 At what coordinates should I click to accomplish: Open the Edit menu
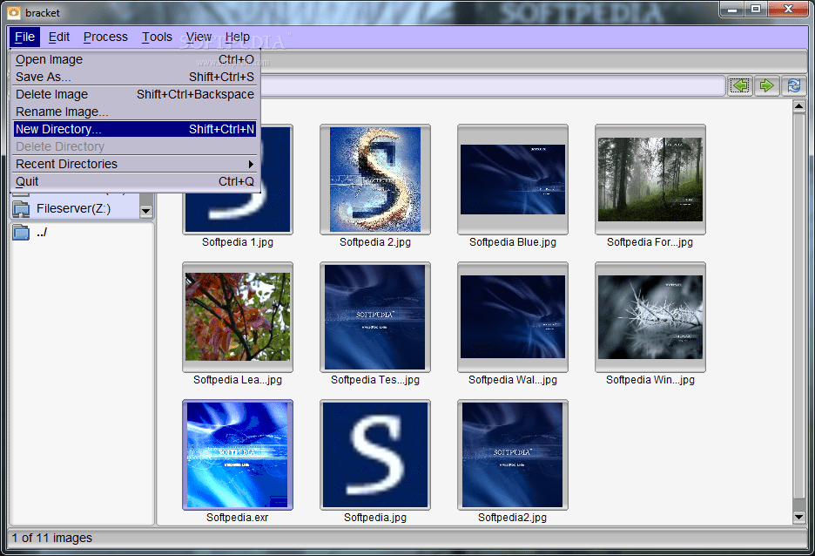[x=58, y=37]
